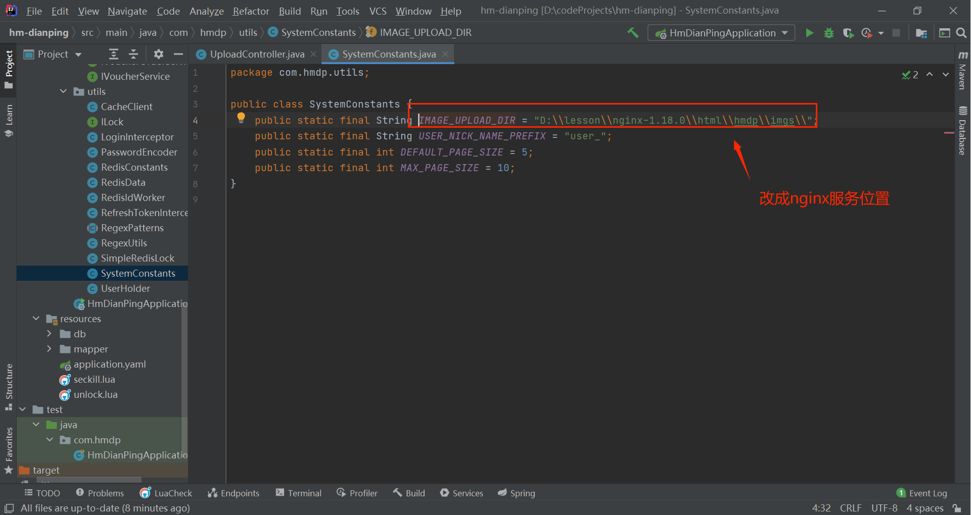Collapse the resources folder
Viewport: 971px width, 515px height.
click(36, 319)
